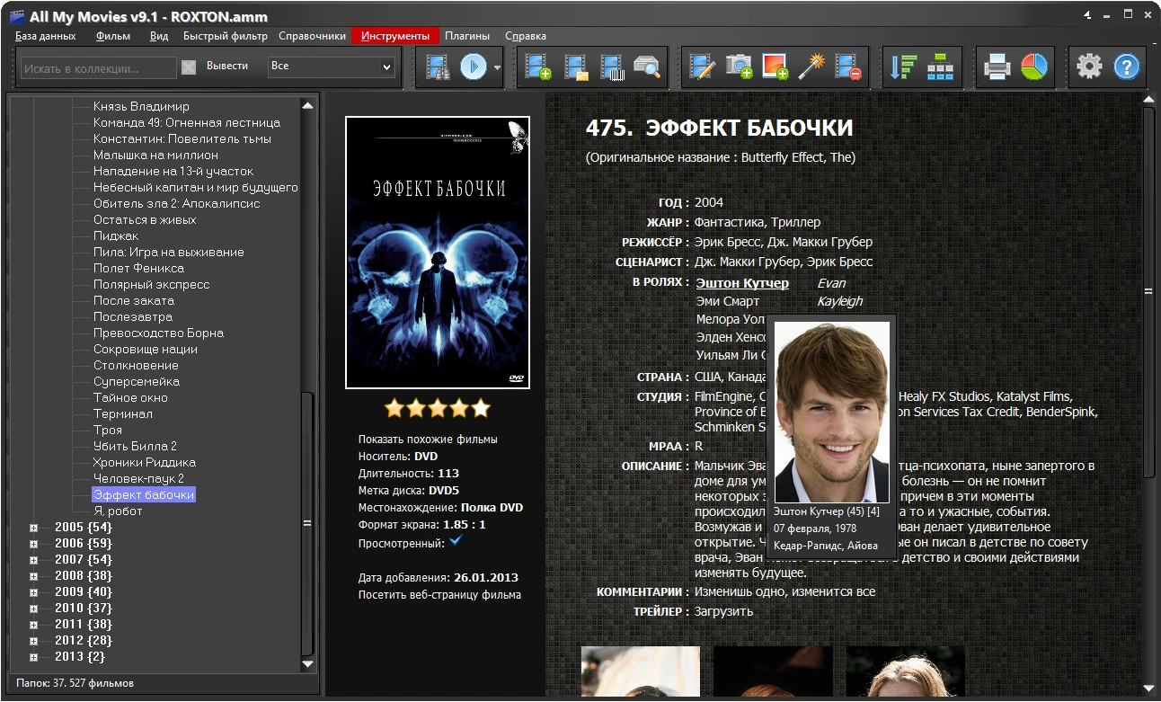Viewport: 1161px width, 702px height.
Task: Select Послезавтра in movie list
Action: tap(133, 317)
